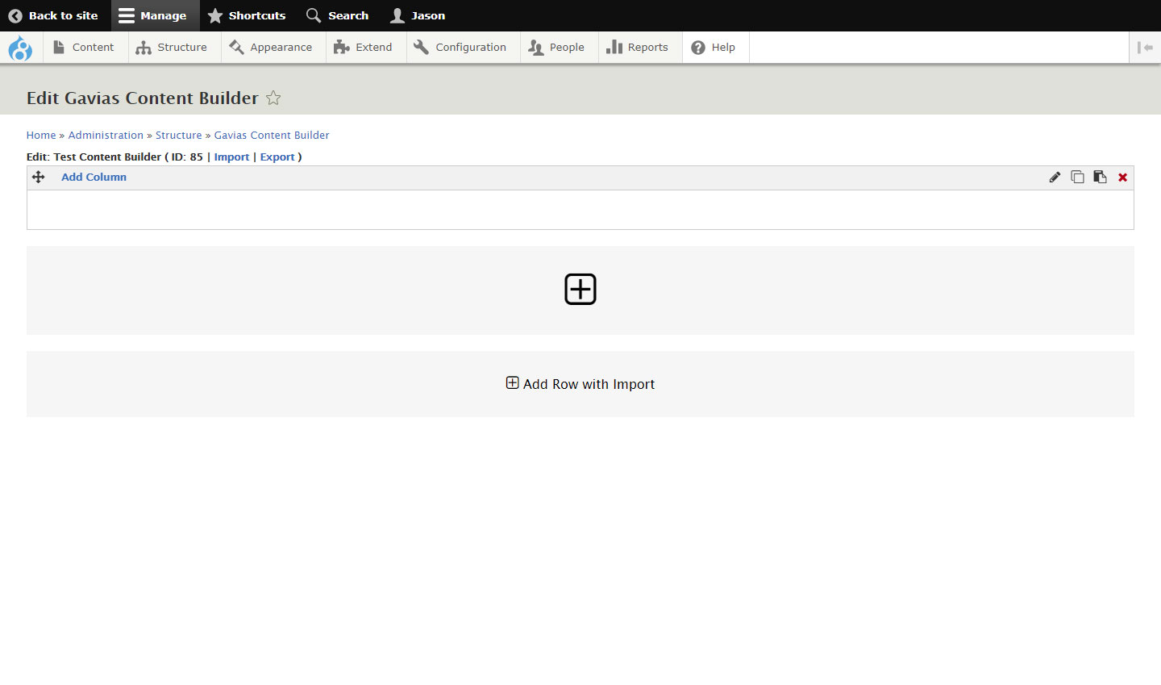This screenshot has width=1161, height=685.
Task: Click Back to site
Action: click(x=53, y=15)
